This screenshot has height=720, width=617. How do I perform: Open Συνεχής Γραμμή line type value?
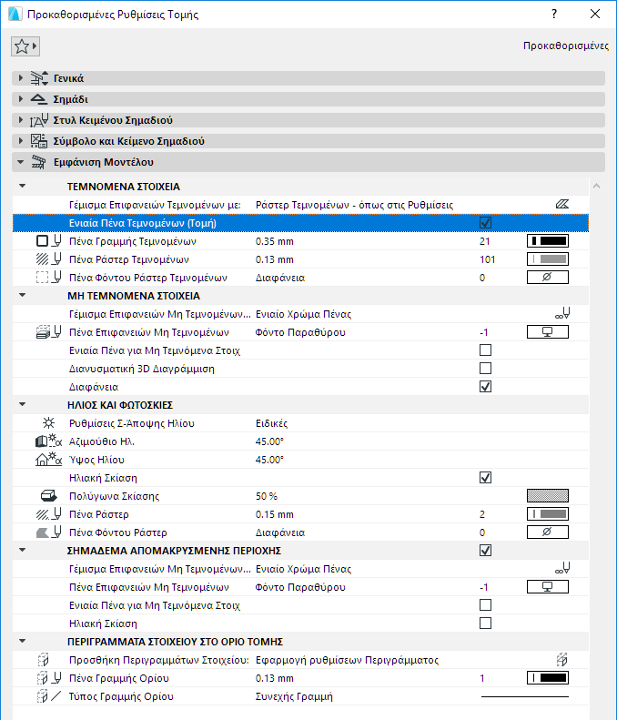tap(294, 696)
